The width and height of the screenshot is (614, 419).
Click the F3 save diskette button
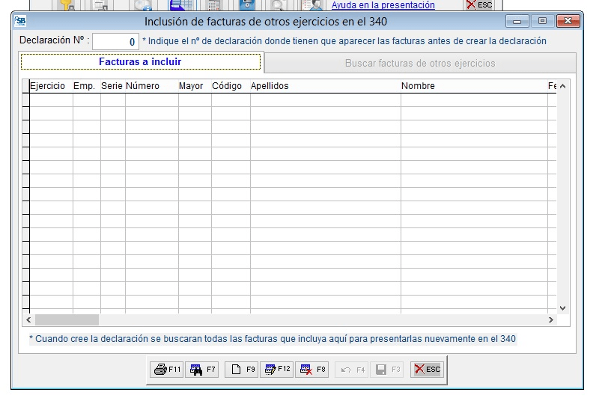(387, 370)
